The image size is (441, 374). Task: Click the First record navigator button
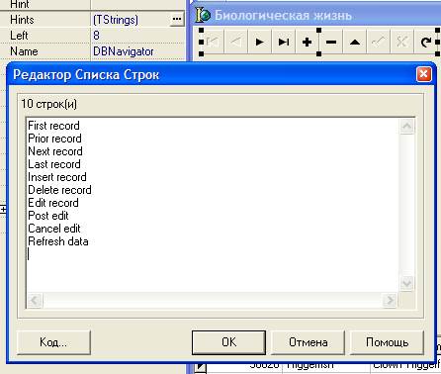coord(213,42)
